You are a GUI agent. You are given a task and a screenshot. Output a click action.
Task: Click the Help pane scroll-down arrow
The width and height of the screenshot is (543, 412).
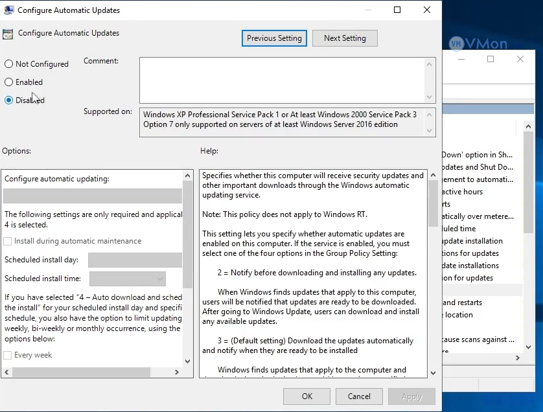click(x=433, y=372)
